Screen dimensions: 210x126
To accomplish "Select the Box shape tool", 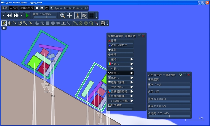I will [47, 23].
